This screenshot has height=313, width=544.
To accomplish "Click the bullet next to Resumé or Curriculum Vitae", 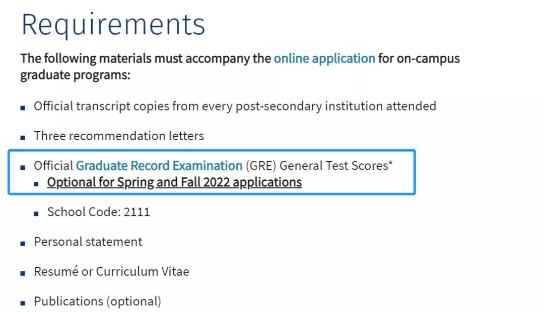I will point(23,273).
